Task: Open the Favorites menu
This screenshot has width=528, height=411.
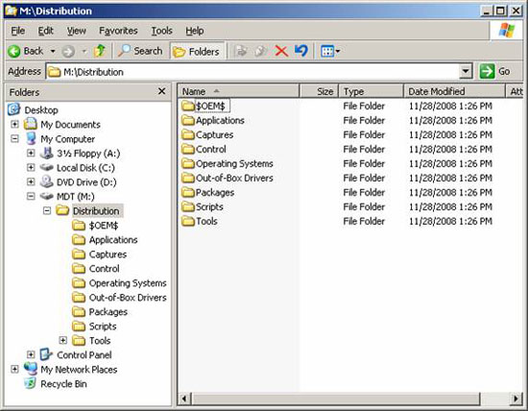Action: click(x=118, y=31)
